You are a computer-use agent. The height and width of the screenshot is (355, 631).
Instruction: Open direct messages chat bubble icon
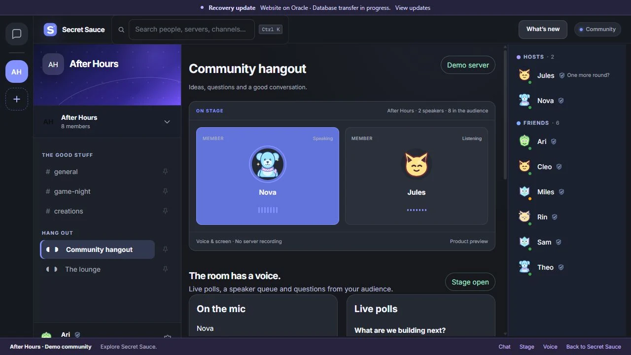click(16, 34)
